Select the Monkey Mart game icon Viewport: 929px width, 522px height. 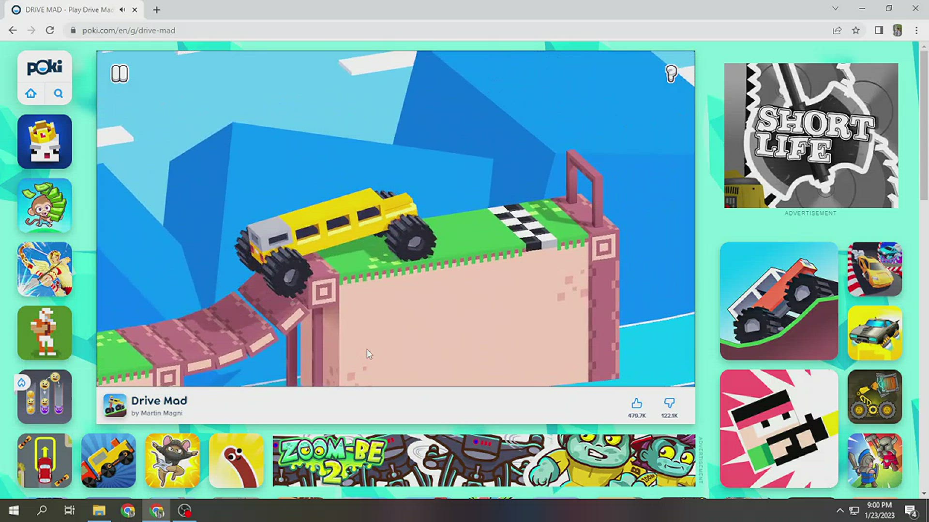(x=44, y=205)
